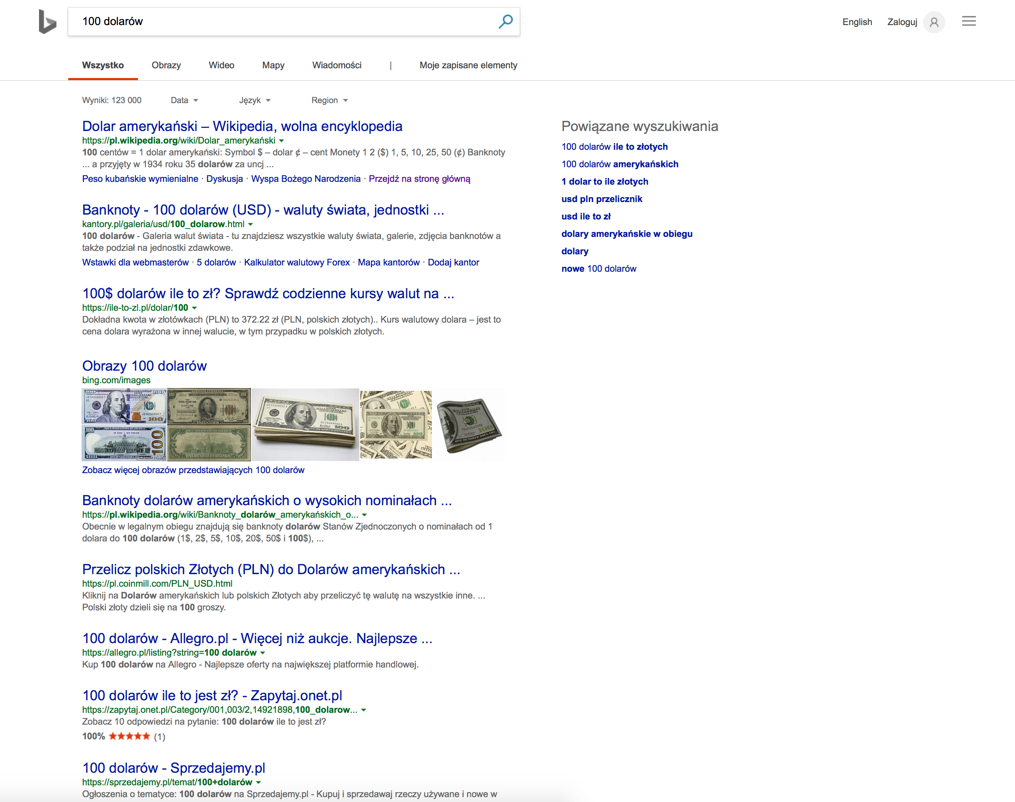Expand the Data filter dropdown
The image size is (1015, 802).
tap(185, 100)
